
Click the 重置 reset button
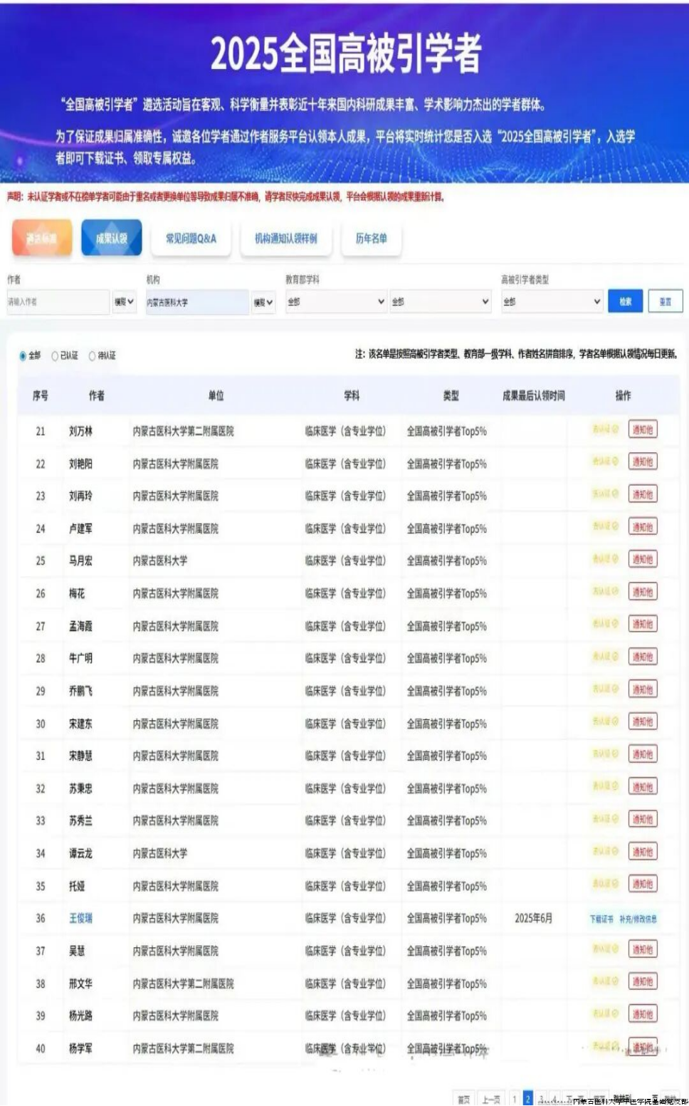pyautogui.click(x=666, y=302)
